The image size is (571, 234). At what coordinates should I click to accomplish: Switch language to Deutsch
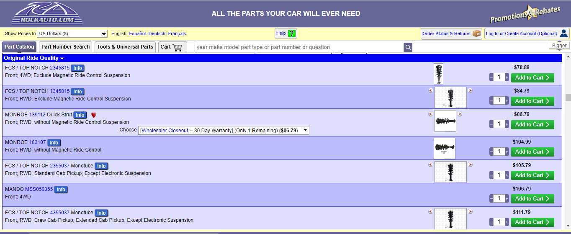coord(157,33)
